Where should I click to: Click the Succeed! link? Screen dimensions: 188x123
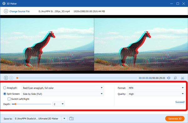180,102
